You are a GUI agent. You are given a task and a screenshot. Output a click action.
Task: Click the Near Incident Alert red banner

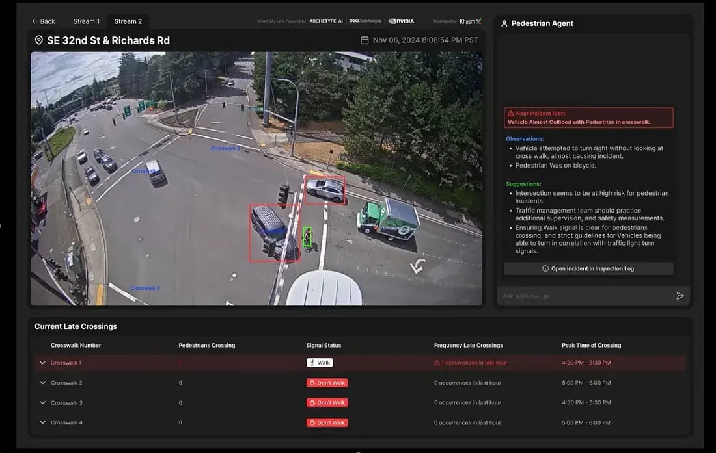pyautogui.click(x=588, y=118)
